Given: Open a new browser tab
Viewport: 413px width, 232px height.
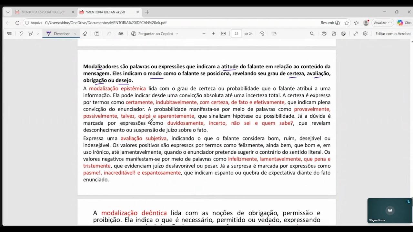Looking at the screenshot, I should (x=147, y=12).
